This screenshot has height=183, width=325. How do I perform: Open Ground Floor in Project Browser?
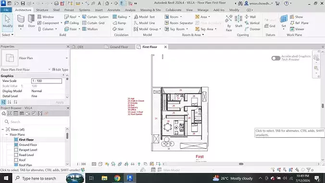[28, 145]
